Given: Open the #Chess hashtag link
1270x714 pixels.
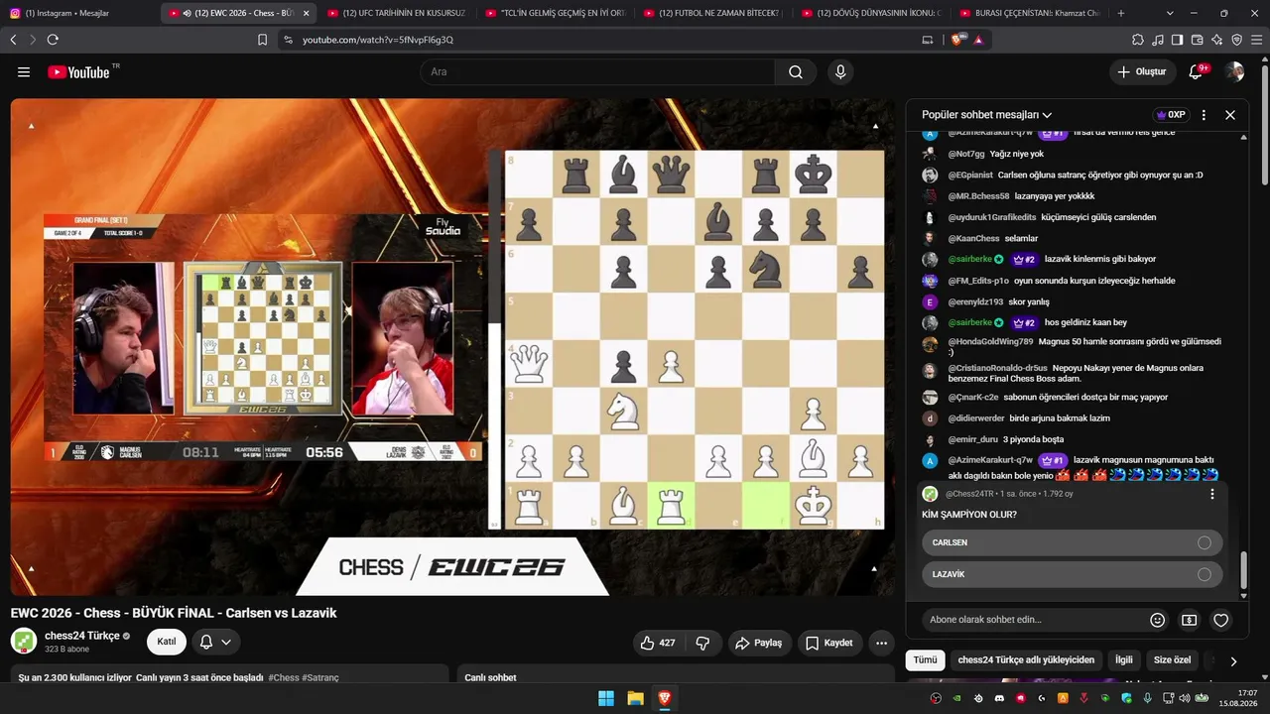Looking at the screenshot, I should 284,678.
